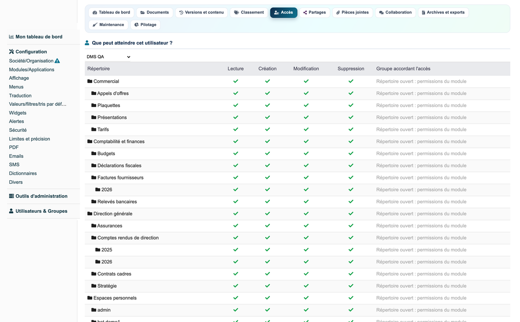The image size is (520, 322).
Task: Click the tags icon on the Classement tab
Action: tap(237, 13)
